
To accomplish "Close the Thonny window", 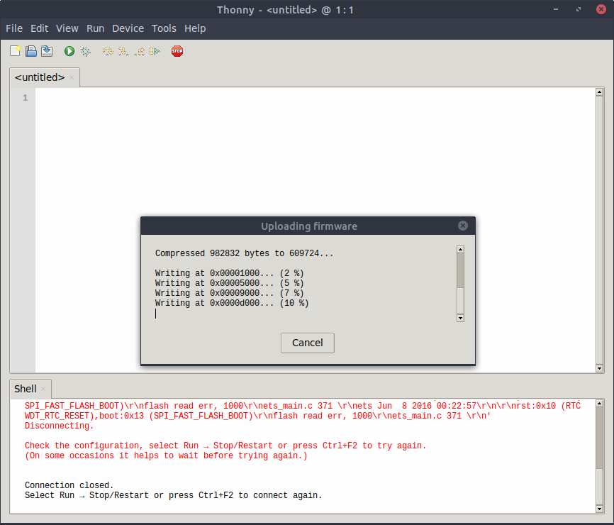I will point(601,9).
